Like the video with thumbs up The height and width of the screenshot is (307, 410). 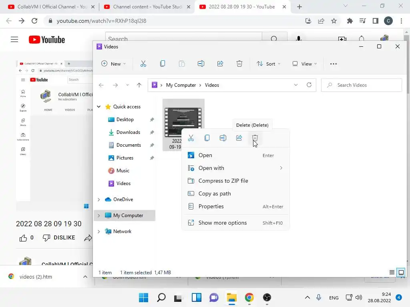pos(23,238)
